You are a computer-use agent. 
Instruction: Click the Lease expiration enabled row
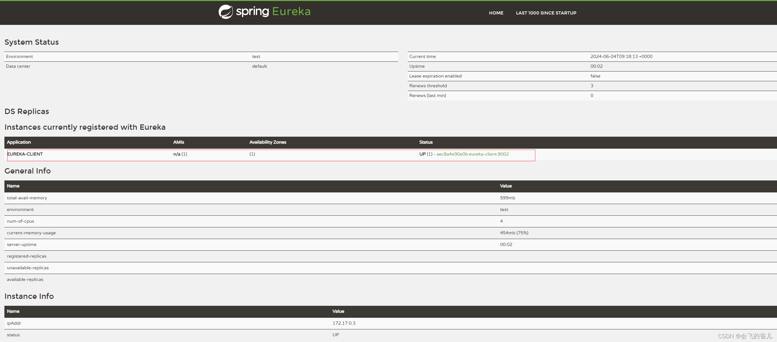tap(435, 76)
